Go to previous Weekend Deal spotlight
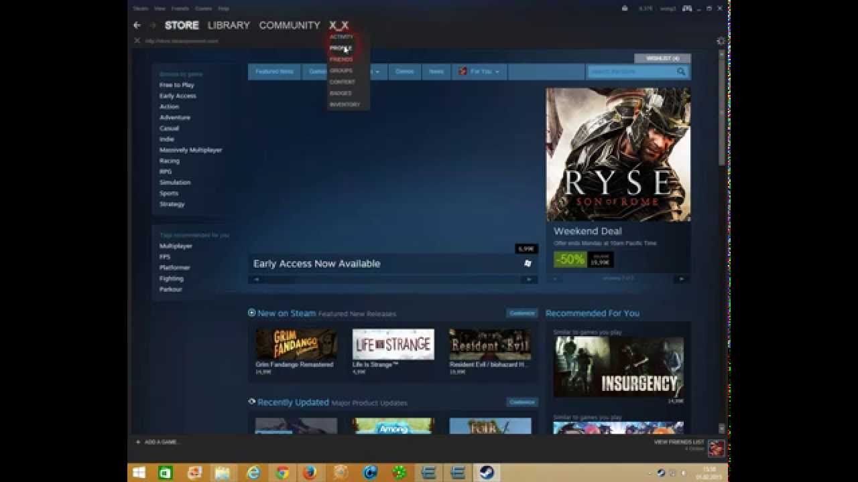 (555, 278)
